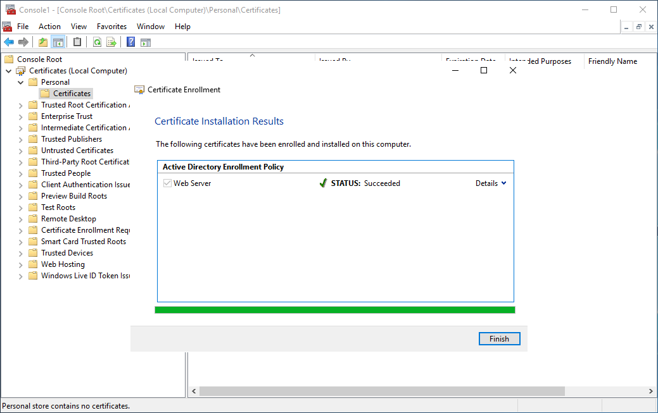The width and height of the screenshot is (658, 413).
Task: Open the Action menu
Action: coord(49,27)
